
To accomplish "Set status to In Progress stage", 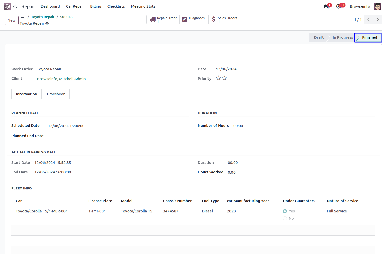I will coord(343,37).
